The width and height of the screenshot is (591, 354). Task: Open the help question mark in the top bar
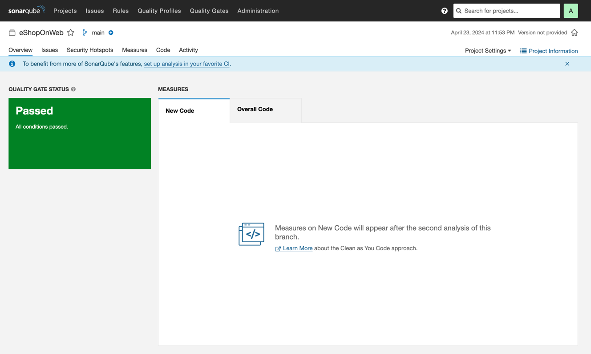(444, 10)
